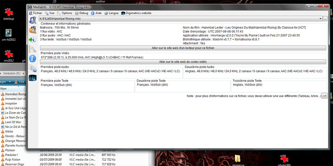Click the Digimetrics waveform icon in sidebar
The image size is (333, 166).
[33, 78]
